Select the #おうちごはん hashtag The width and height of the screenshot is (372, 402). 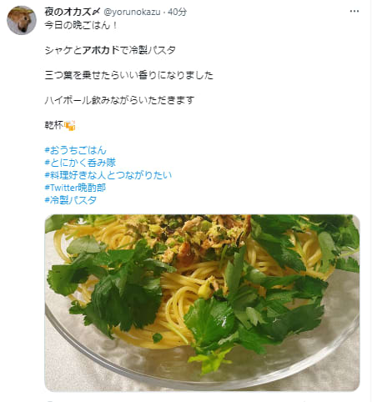pos(75,150)
